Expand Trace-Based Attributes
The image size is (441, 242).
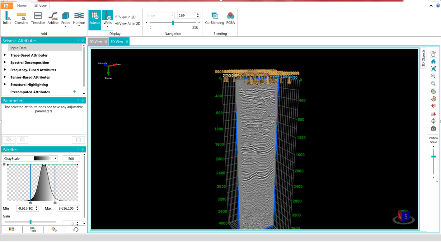(5, 55)
